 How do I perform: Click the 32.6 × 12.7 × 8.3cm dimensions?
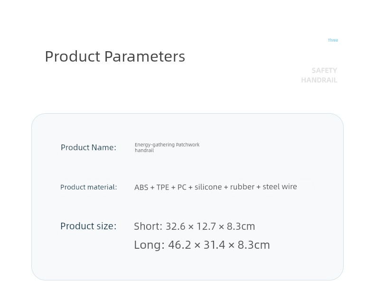tap(210, 226)
